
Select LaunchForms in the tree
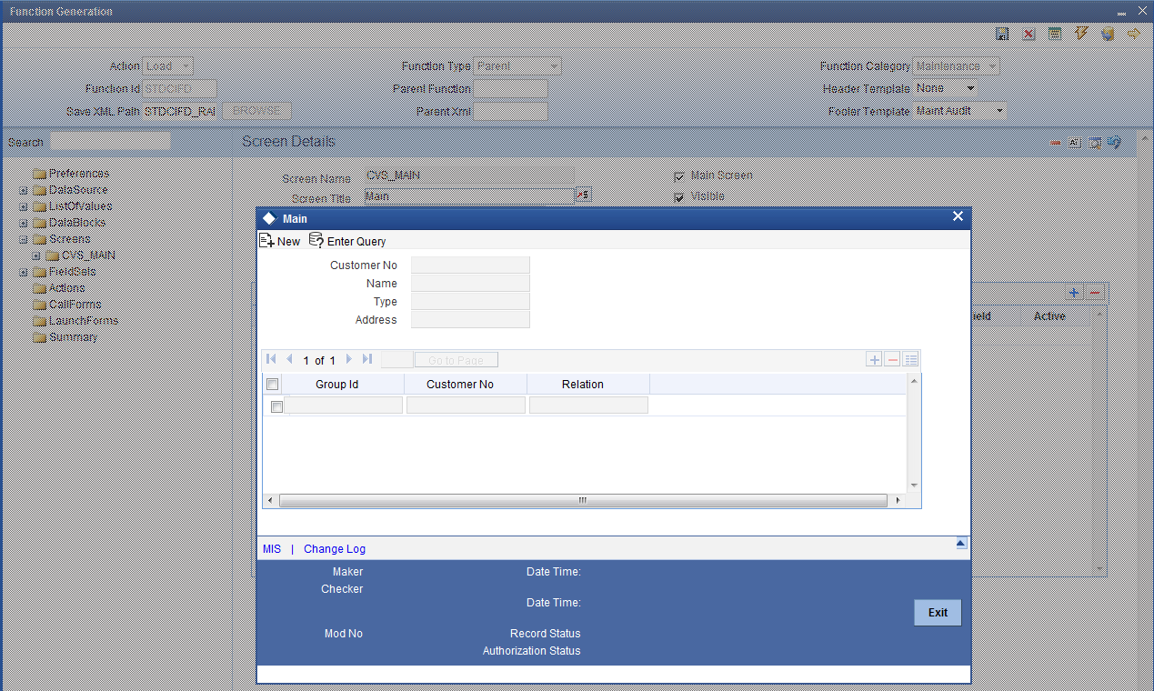[x=83, y=320]
